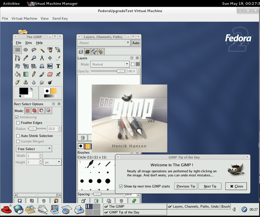Open the layer Mode Normal dropdown

tap(110, 64)
